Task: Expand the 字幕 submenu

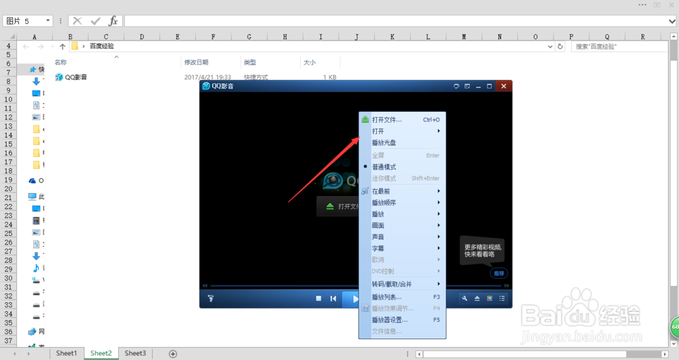Action: (402, 248)
